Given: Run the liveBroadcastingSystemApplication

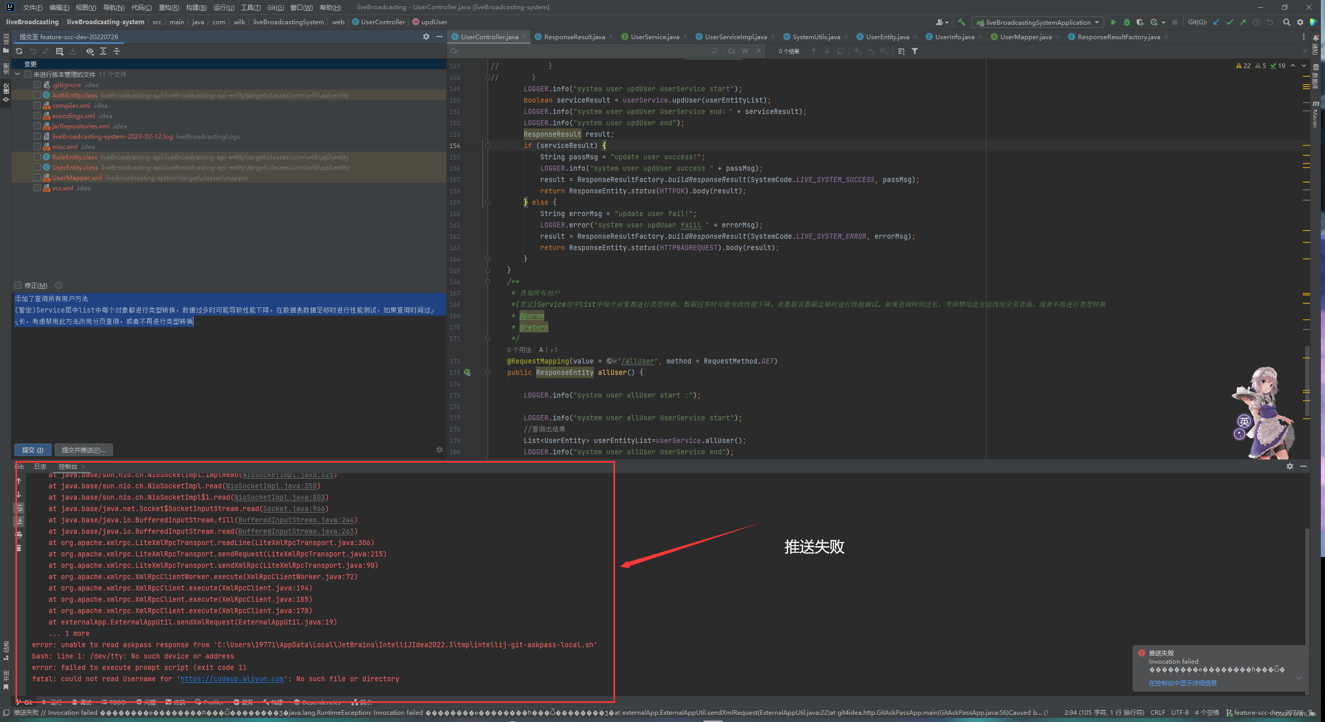Looking at the screenshot, I should (x=1113, y=22).
